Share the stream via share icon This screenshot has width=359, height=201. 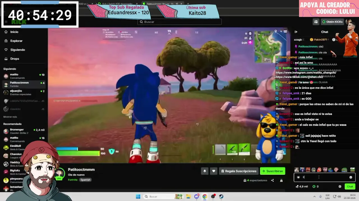pyautogui.click(x=272, y=180)
